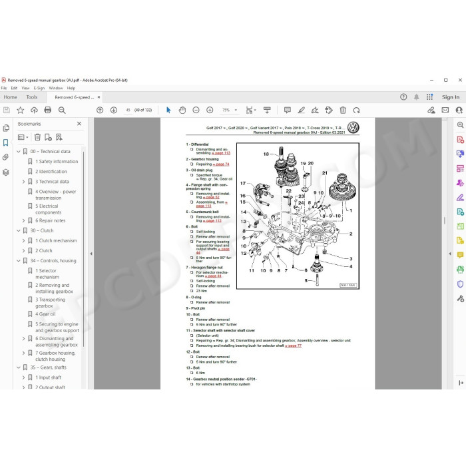Follow the page 74 link for Gearbox housing
This screenshot has width=466, height=466.
tap(221, 164)
